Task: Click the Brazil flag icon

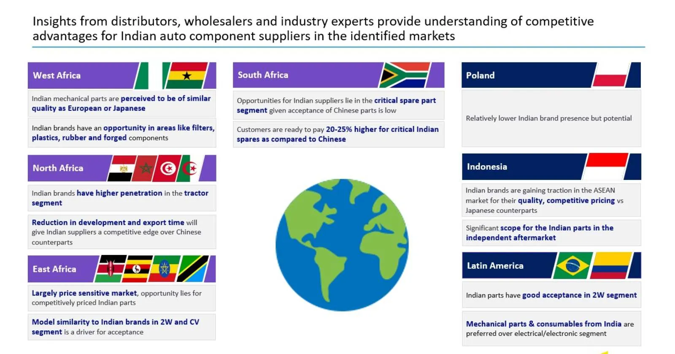Action: coord(573,265)
